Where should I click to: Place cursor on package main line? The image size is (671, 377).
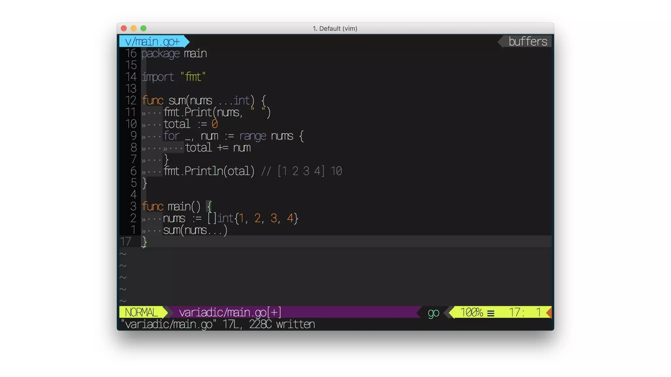[x=174, y=53]
